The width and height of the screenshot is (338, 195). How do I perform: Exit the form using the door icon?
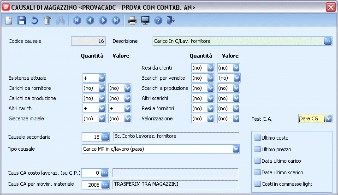pyautogui.click(x=171, y=20)
